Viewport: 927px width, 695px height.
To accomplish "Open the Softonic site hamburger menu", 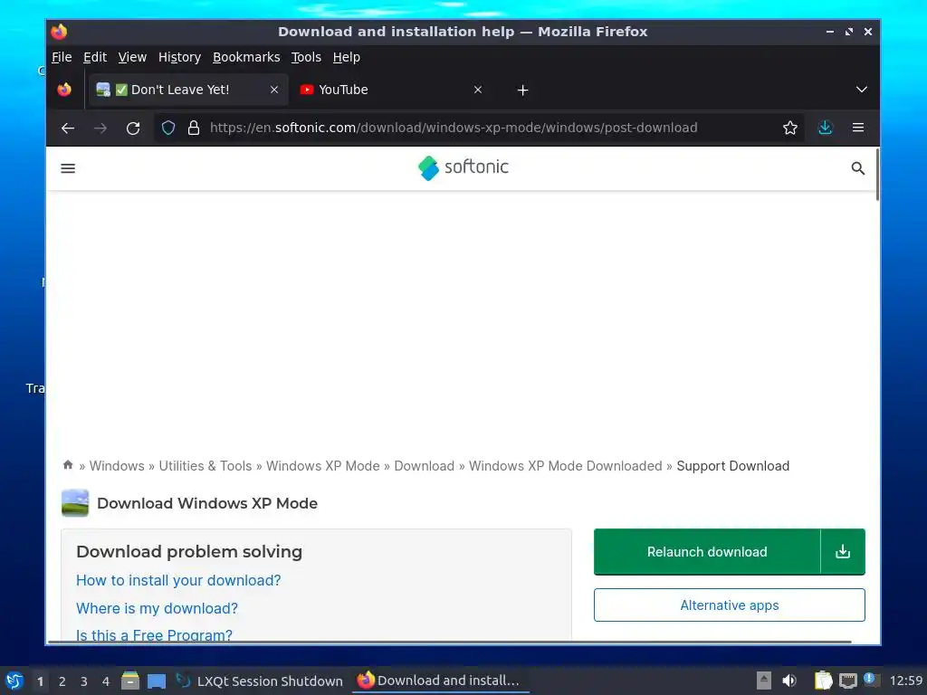I will 68,168.
